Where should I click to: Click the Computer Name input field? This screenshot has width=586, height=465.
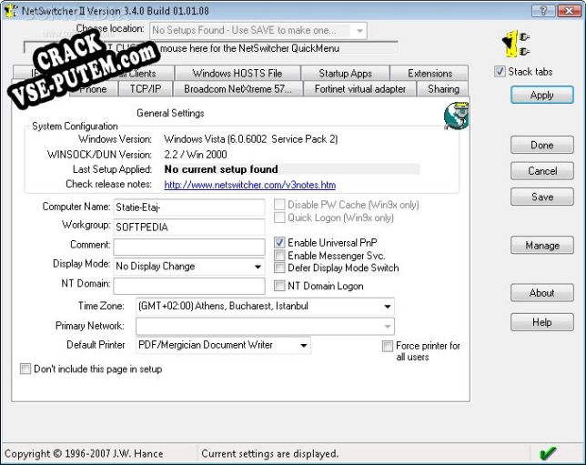[189, 207]
